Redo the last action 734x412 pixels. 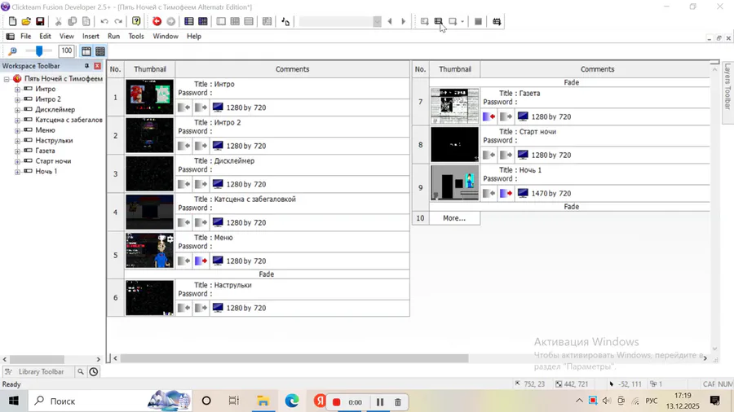pos(118,21)
